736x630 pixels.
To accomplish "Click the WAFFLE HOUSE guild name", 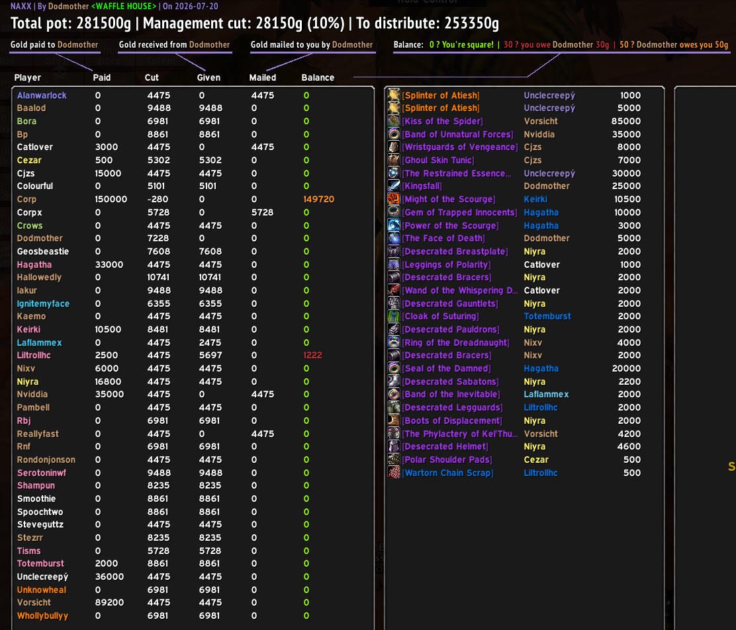I will (124, 6).
